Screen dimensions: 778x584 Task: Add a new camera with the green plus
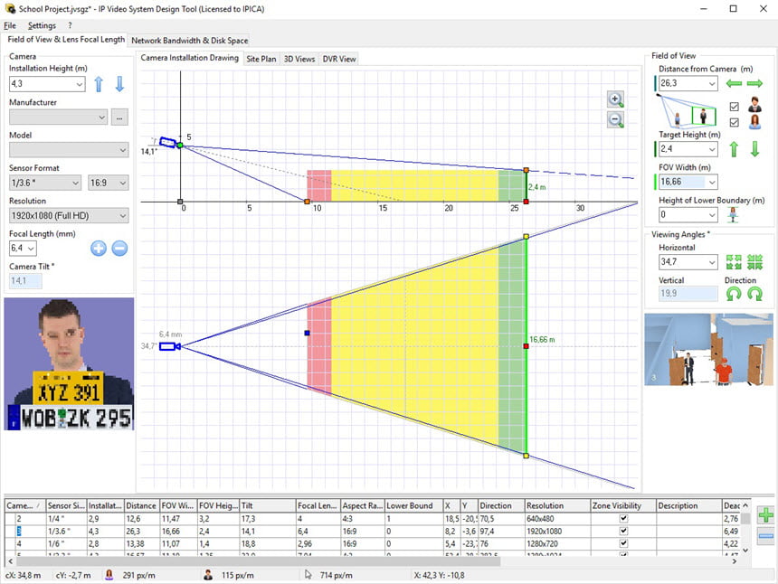pos(765,515)
